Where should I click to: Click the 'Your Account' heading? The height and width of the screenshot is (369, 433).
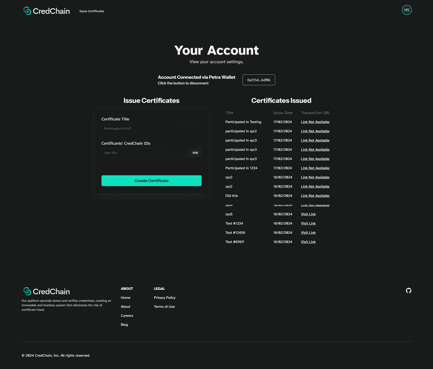[216, 50]
